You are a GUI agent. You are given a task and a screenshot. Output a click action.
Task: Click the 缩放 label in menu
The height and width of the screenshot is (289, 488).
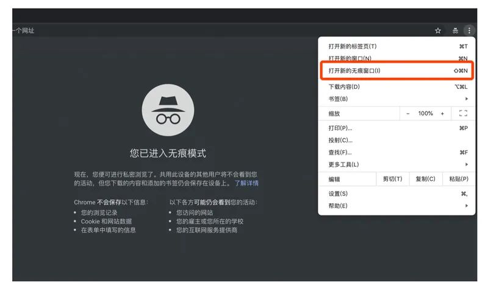(334, 114)
